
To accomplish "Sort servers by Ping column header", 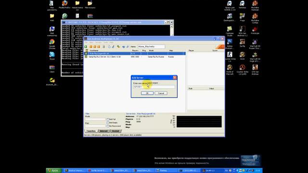I will [144, 50].
